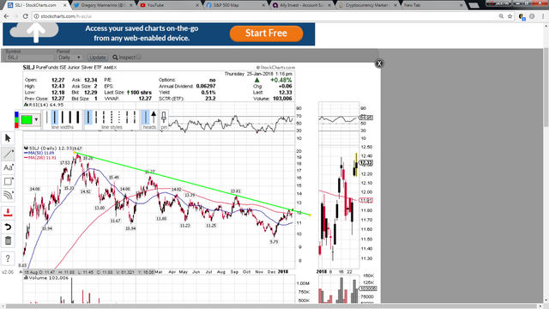Click the browser back arrow
This screenshot has width=549, height=309.
click(x=6, y=16)
